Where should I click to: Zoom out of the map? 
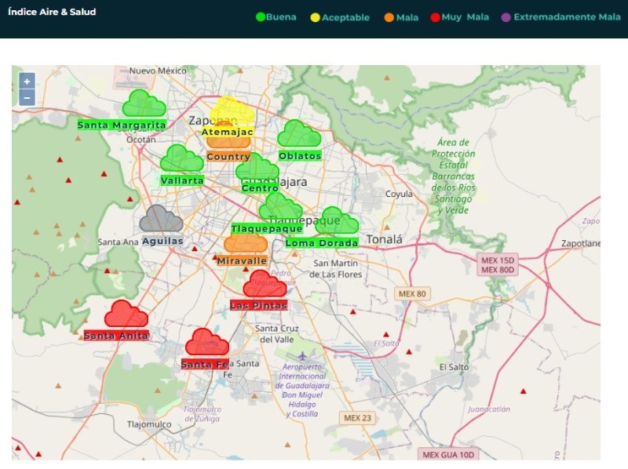point(27,98)
